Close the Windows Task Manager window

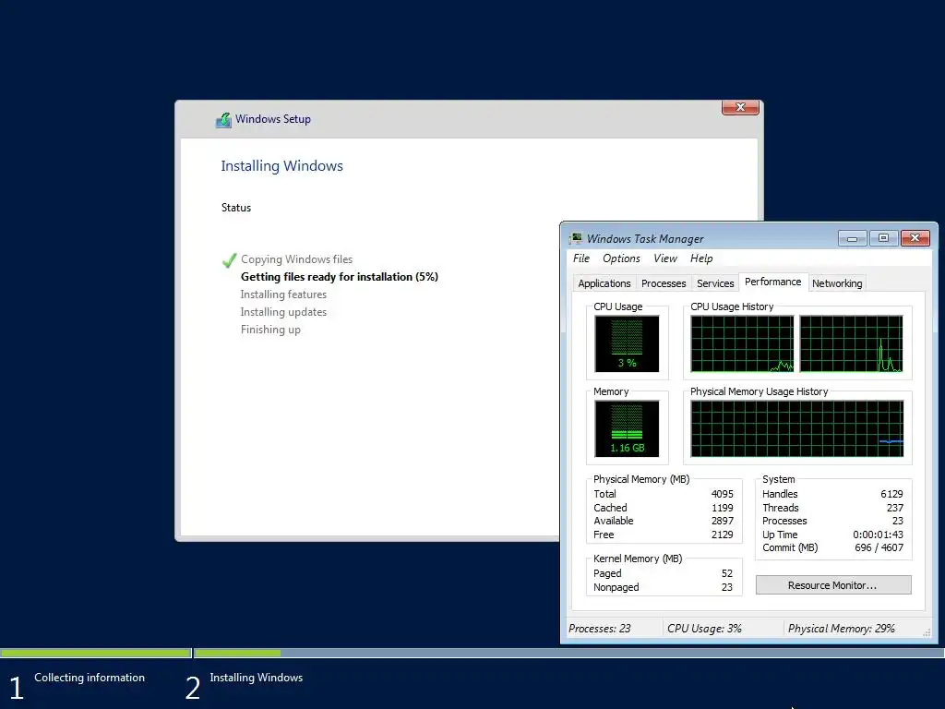click(x=915, y=238)
